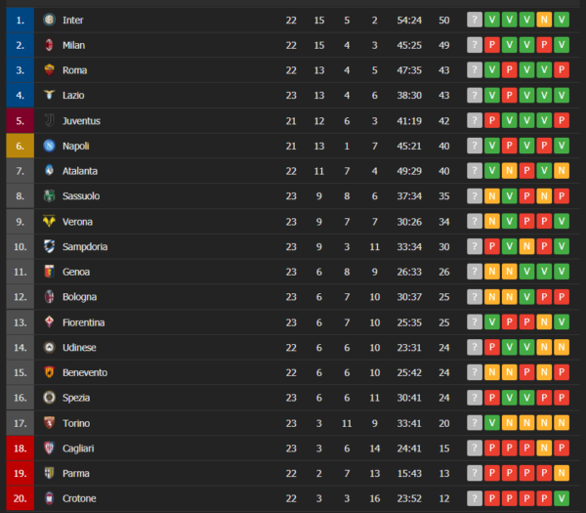Click Milan's red P loss form box
Image resolution: width=586 pixels, height=513 pixels.
point(492,45)
